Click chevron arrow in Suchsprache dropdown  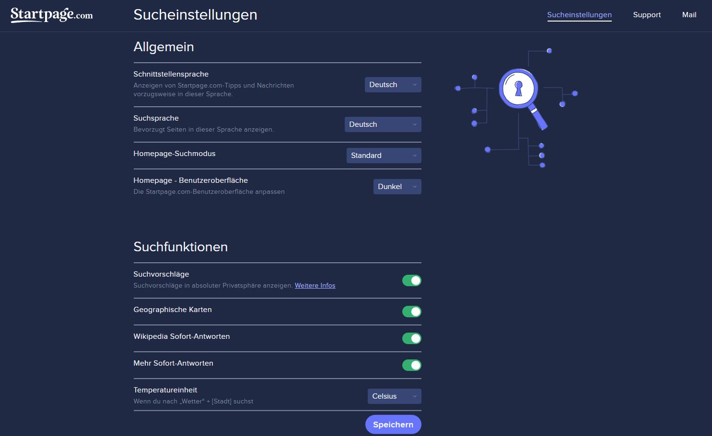(x=415, y=124)
